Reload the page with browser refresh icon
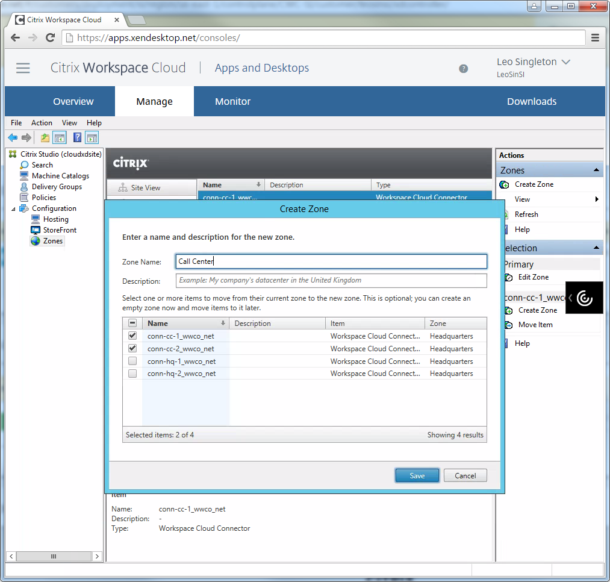 [x=51, y=38]
